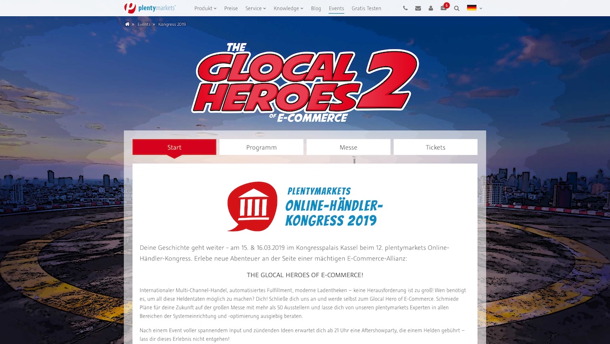This screenshot has height=344, width=610.
Task: Click the plentymarkets logo
Action: pos(150,8)
